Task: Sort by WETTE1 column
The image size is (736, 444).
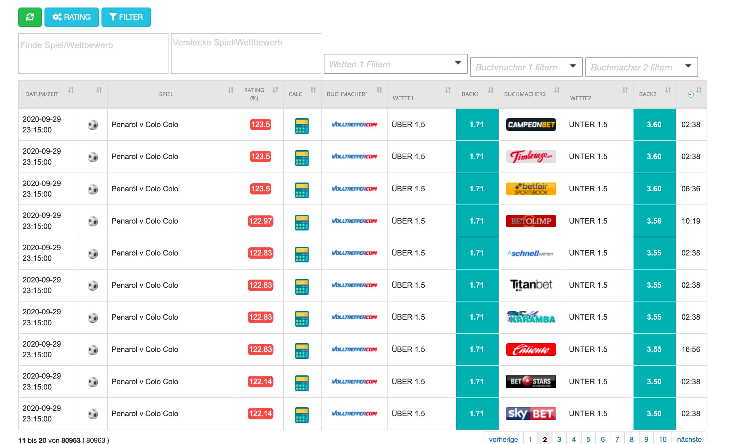Action: [422, 94]
